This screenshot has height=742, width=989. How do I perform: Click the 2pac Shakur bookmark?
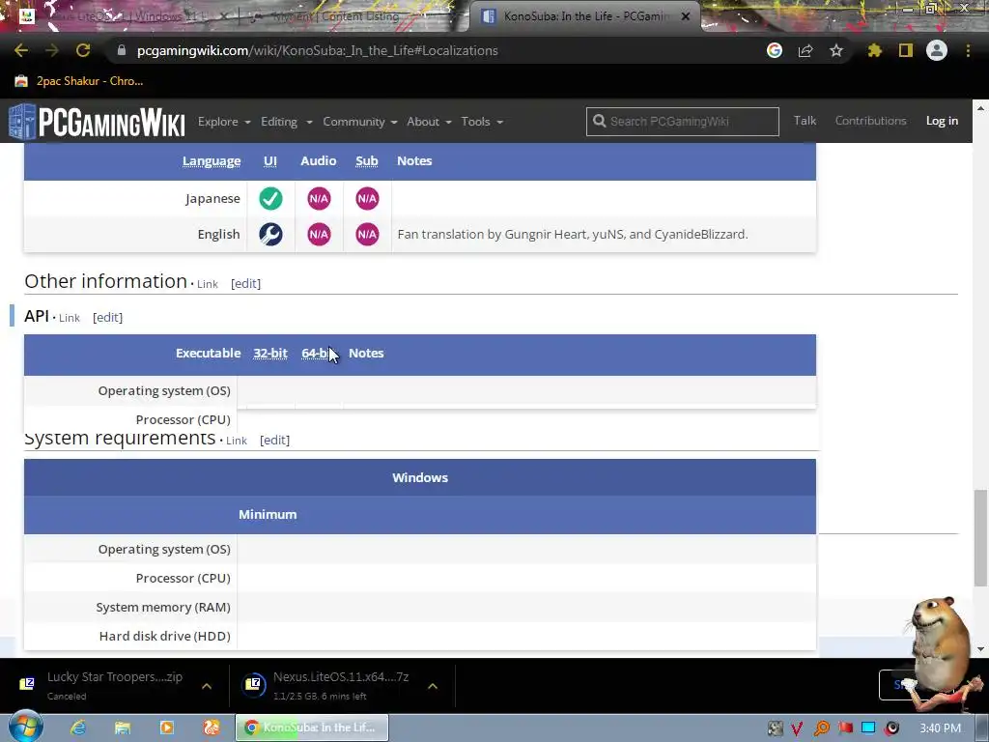pos(79,81)
